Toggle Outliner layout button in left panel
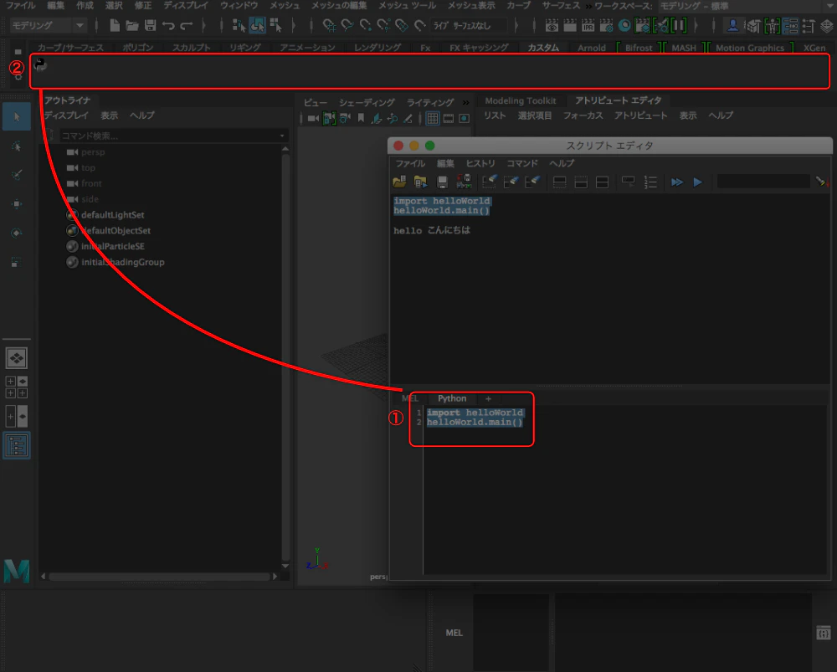The image size is (837, 672). coord(17,446)
